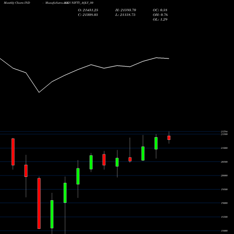Click the lowest point of the white line chart
Image resolution: width=234 pixels, height=234 pixels.
[x=39, y=92]
